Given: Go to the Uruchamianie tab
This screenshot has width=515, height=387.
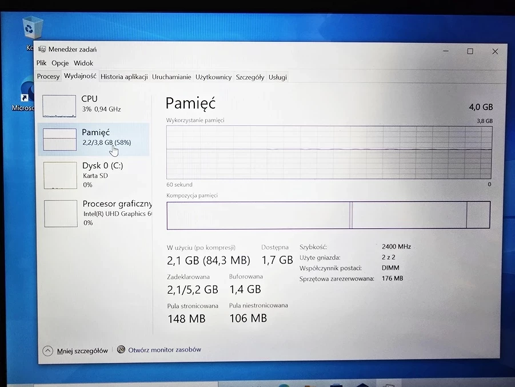Looking at the screenshot, I should [x=171, y=77].
